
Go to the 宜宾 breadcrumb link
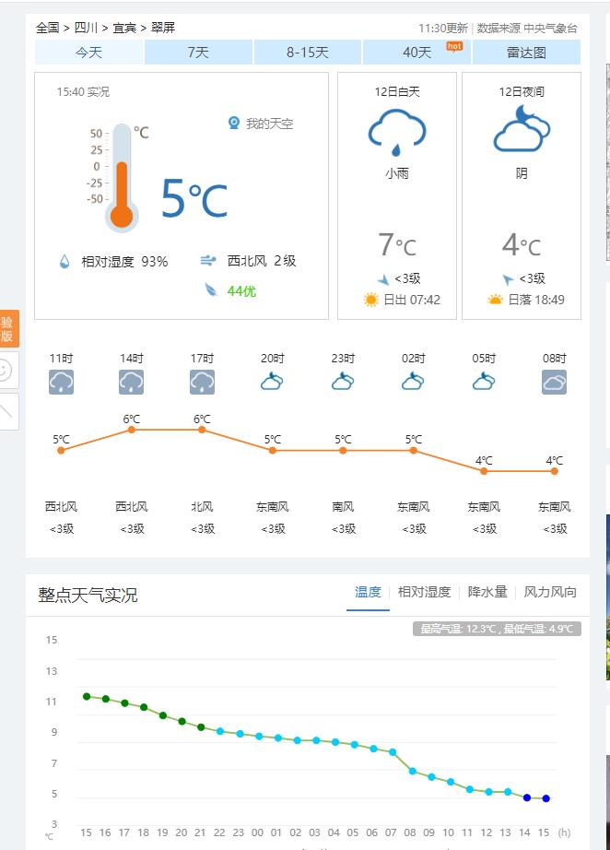coord(124,28)
